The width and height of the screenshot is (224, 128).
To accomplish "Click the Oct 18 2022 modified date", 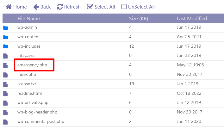I will point(189,93).
